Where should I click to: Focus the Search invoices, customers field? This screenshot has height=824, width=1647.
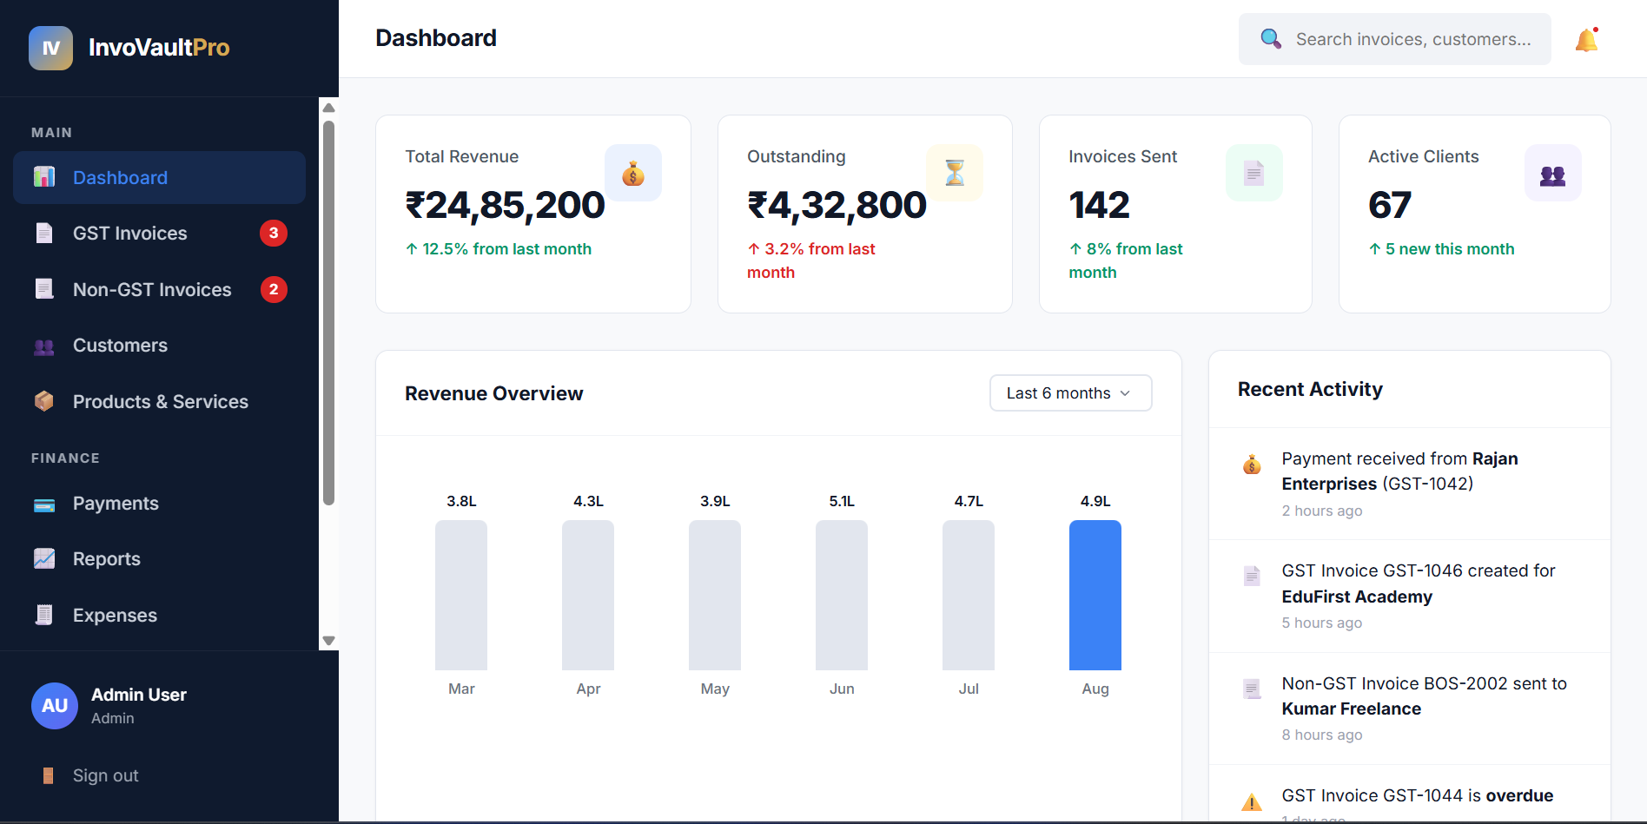pyautogui.click(x=1395, y=39)
